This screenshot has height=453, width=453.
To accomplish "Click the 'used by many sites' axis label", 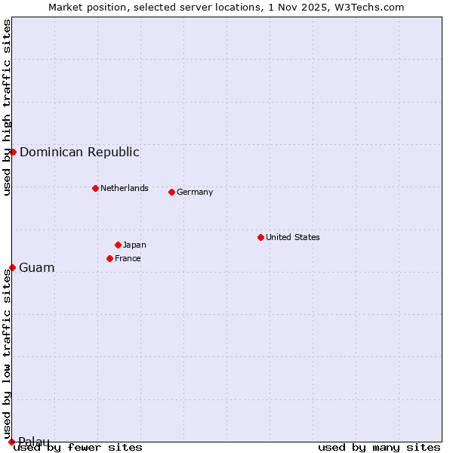I will click(x=379, y=447).
